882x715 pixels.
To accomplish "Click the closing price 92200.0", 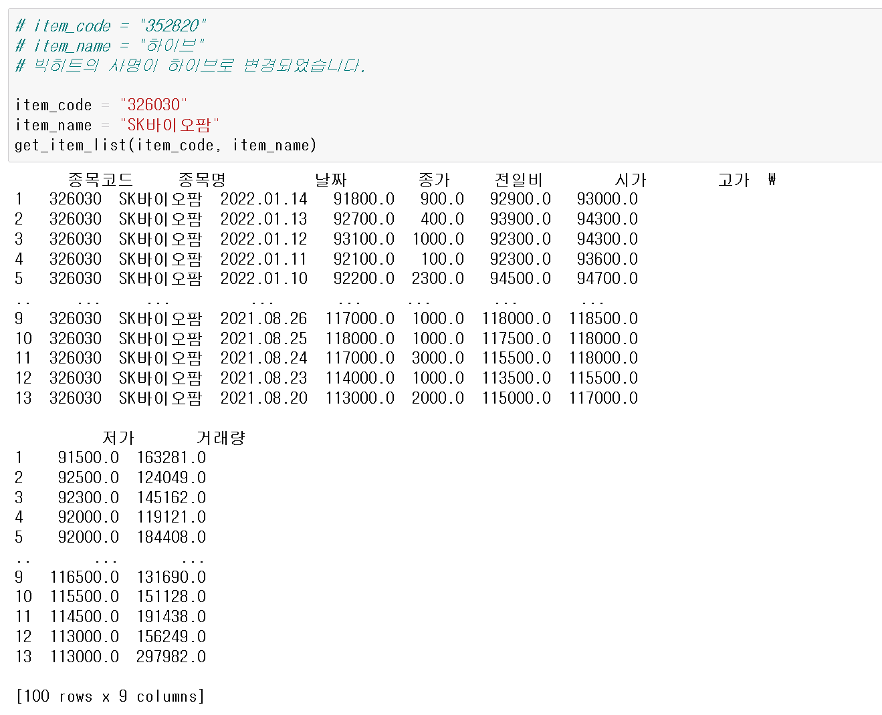I will coord(364,279).
